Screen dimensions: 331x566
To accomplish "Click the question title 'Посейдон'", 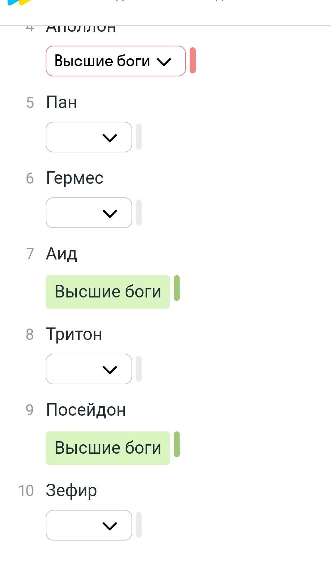I will [86, 410].
